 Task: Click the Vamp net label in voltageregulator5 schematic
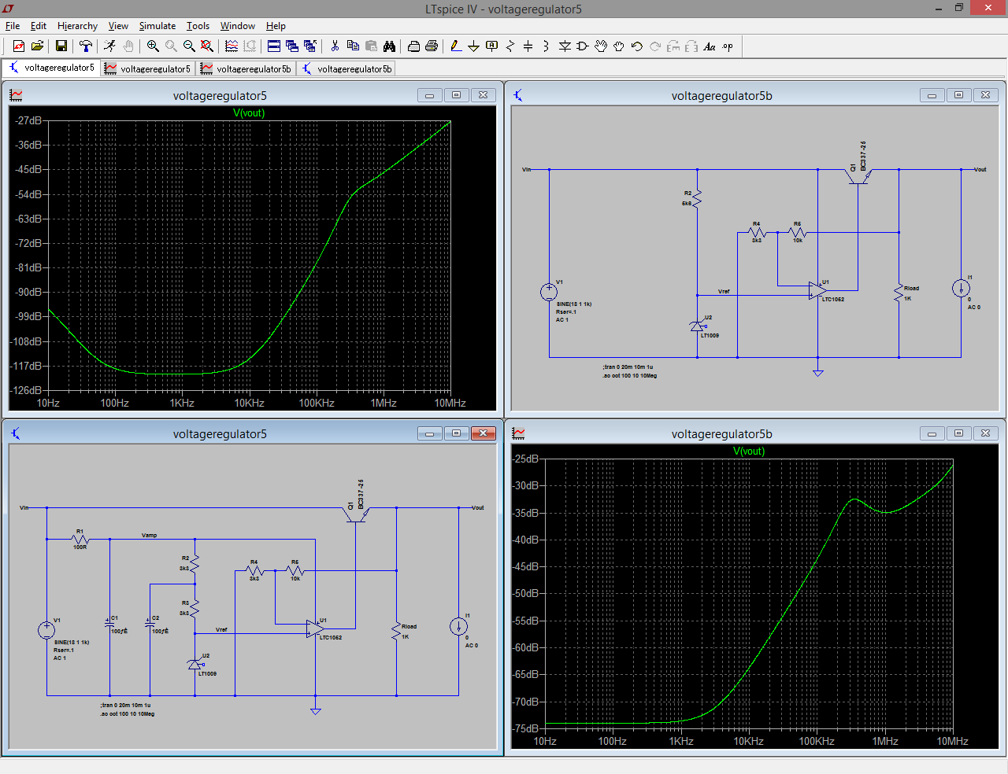[x=149, y=535]
